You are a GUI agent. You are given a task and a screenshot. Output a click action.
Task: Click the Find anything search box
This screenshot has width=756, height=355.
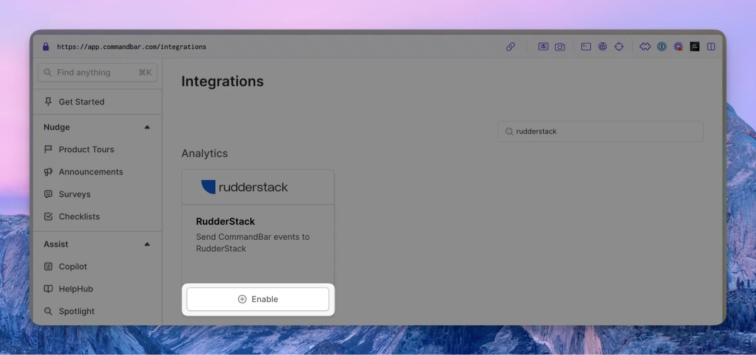point(97,72)
